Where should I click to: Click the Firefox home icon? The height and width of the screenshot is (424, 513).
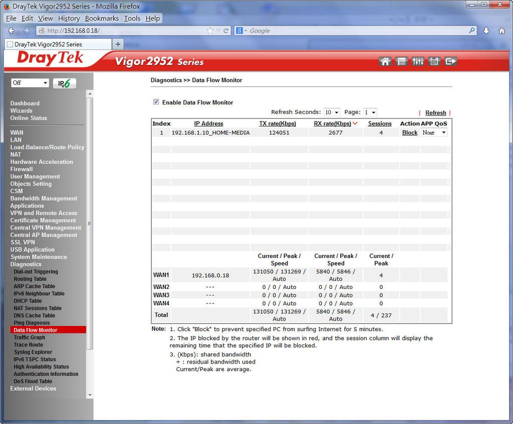click(501, 30)
